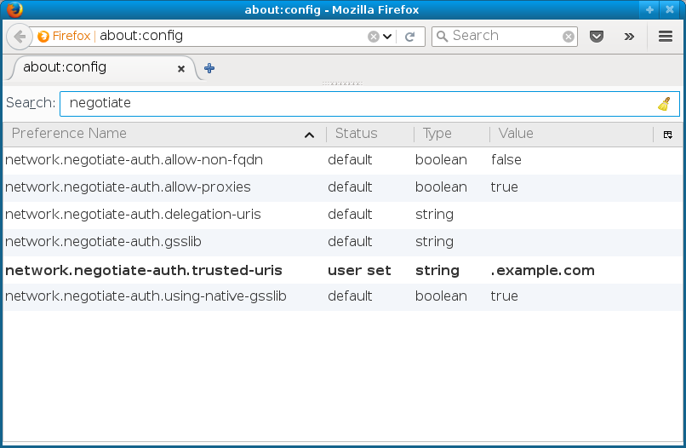Click the true value of allow-proxies
The width and height of the screenshot is (686, 448).
pyautogui.click(x=504, y=187)
